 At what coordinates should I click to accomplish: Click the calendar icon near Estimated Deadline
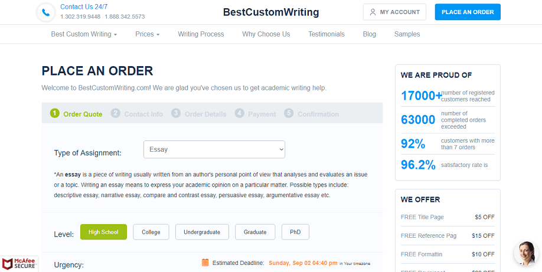(x=205, y=263)
